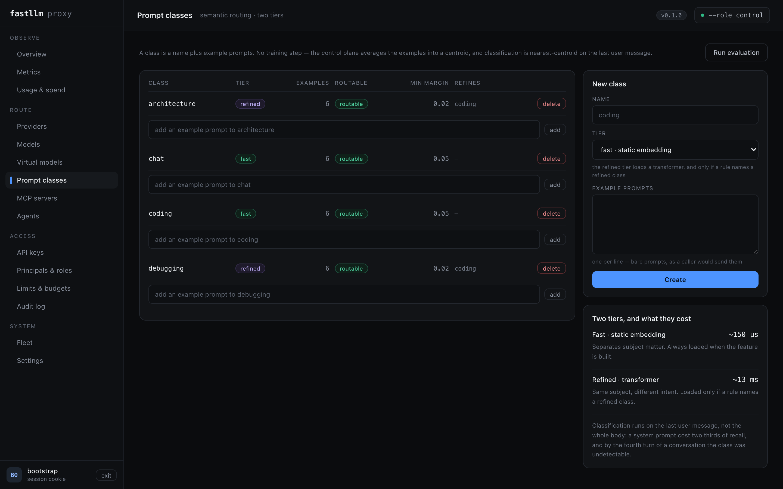Click the EXAMPLES column header

[313, 83]
